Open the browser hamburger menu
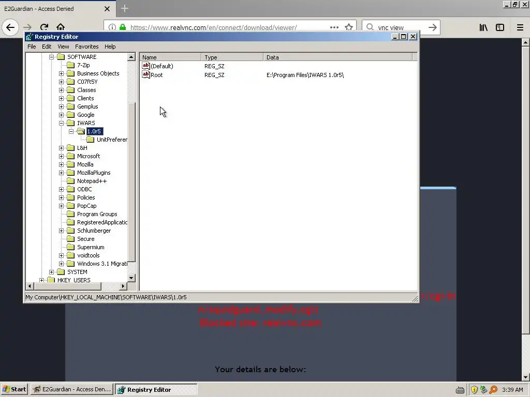Image resolution: width=530 pixels, height=397 pixels. pyautogui.click(x=520, y=27)
